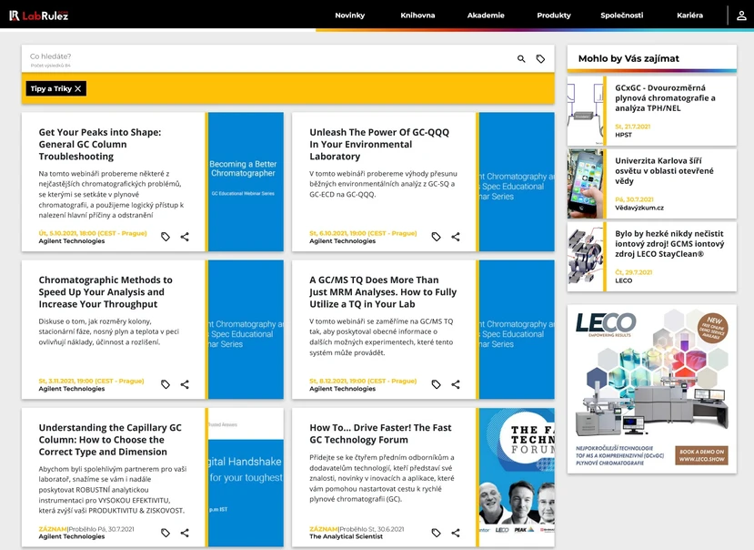
Task: Open the Kariéra menu item
Action: [689, 15]
